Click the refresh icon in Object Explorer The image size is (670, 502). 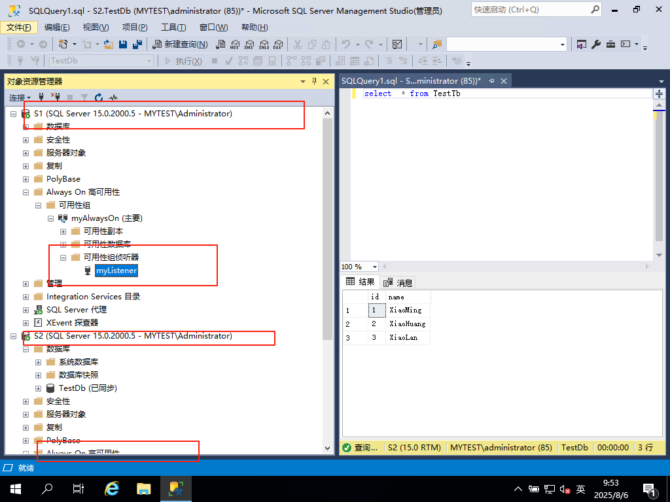coord(99,97)
